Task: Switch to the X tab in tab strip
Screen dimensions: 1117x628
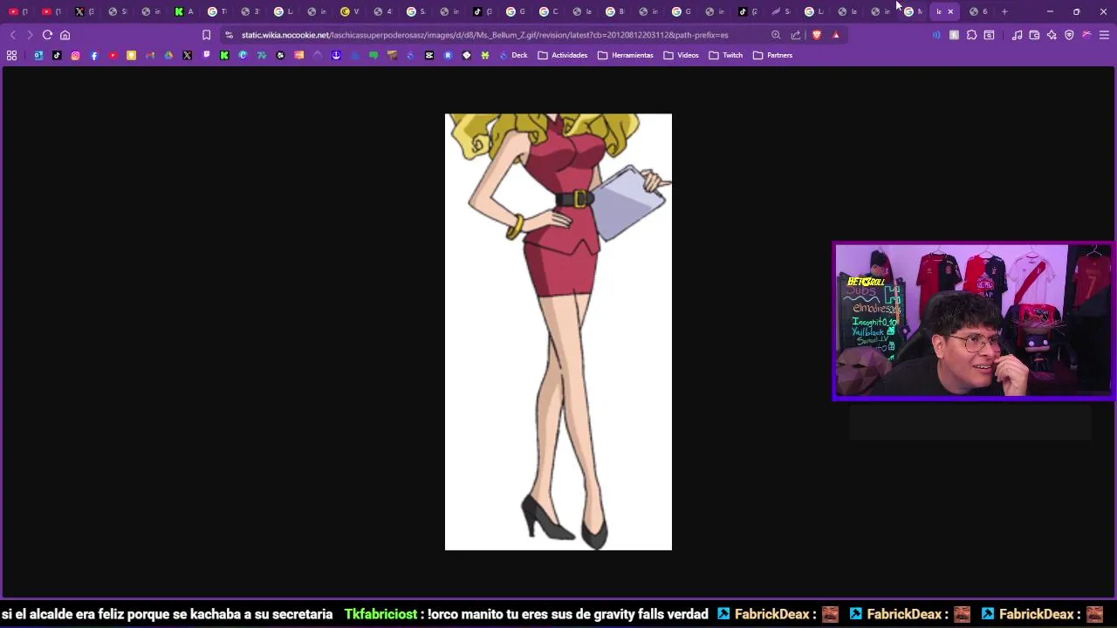Action: click(x=84, y=11)
